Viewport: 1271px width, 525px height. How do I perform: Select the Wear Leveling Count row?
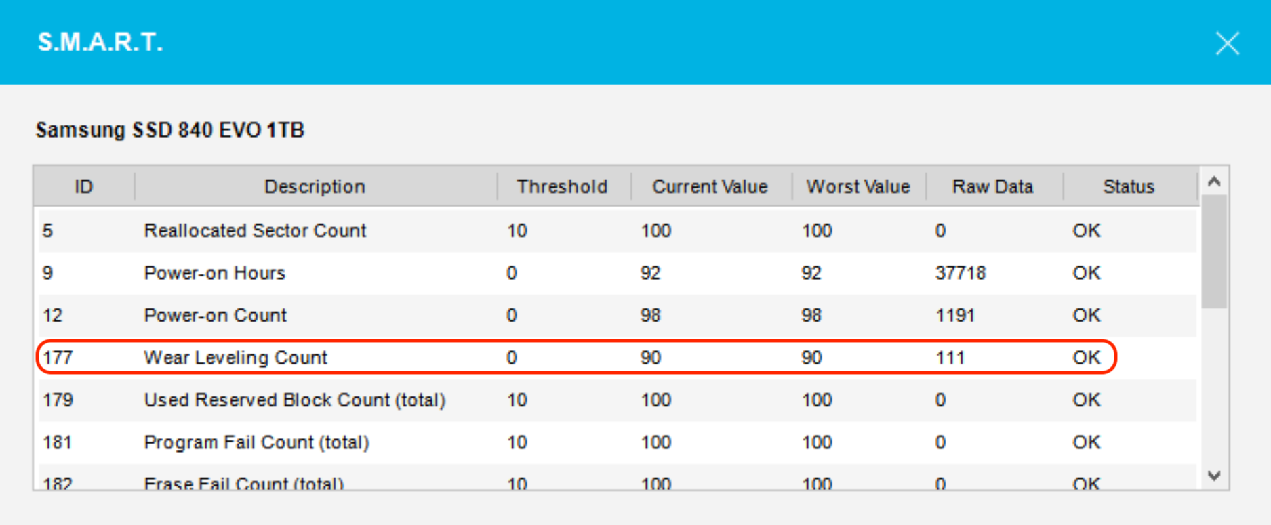(617, 357)
